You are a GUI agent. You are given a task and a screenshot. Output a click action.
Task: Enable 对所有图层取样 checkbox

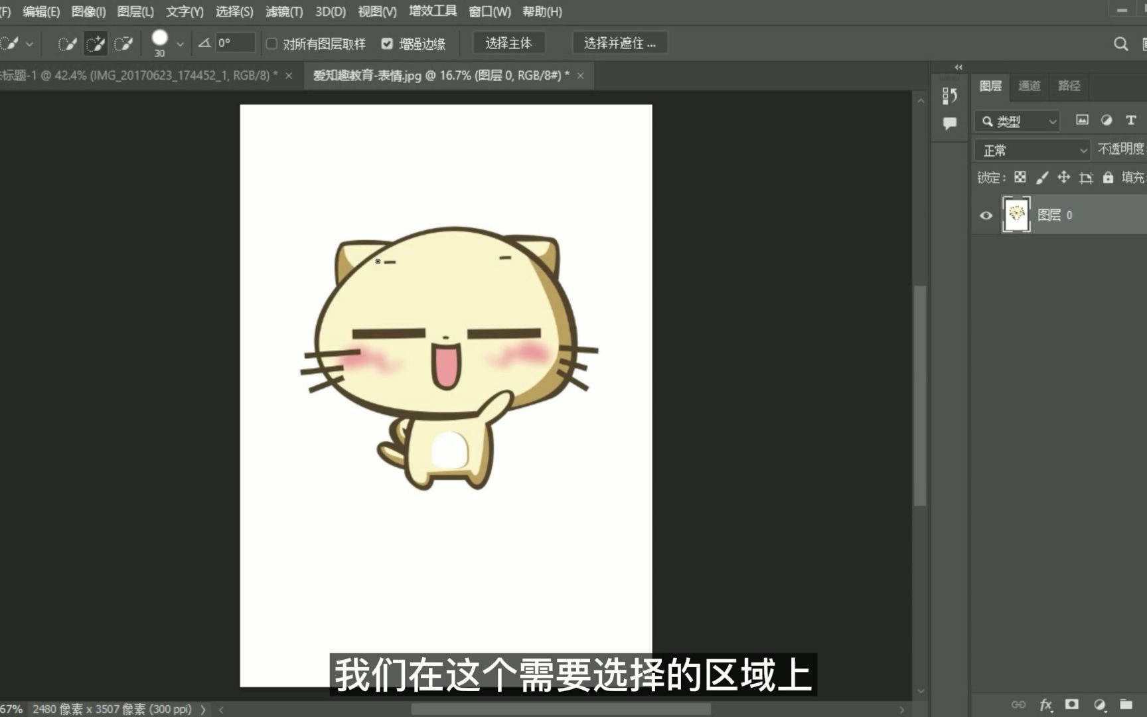point(272,43)
